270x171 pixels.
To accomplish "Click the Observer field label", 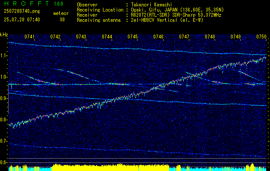I will tap(87, 5).
